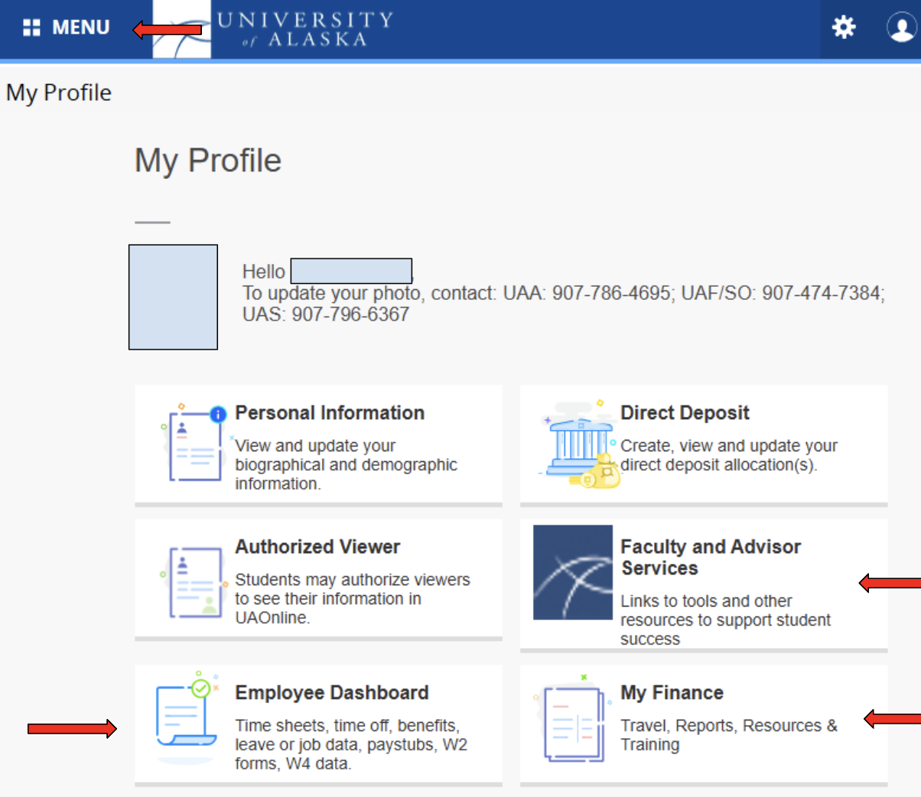Click the redacted name box after Hello
Screen dimensions: 921x797
pos(351,271)
